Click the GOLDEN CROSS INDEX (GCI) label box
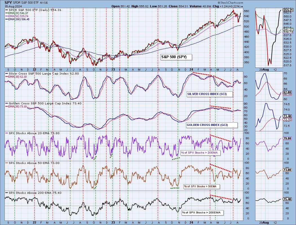296x225 pixels. (212, 125)
